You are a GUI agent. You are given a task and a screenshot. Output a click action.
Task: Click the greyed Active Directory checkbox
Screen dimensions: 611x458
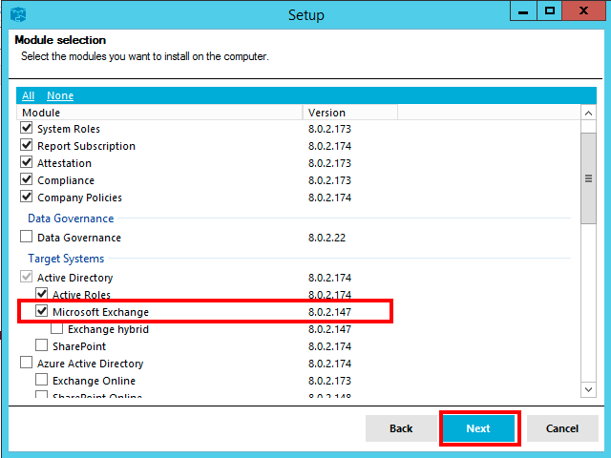point(27,277)
